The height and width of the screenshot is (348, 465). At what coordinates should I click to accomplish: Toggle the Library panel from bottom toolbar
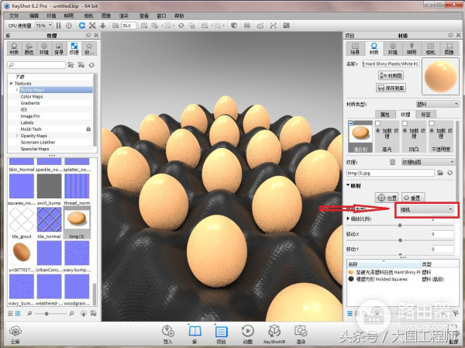point(195,334)
